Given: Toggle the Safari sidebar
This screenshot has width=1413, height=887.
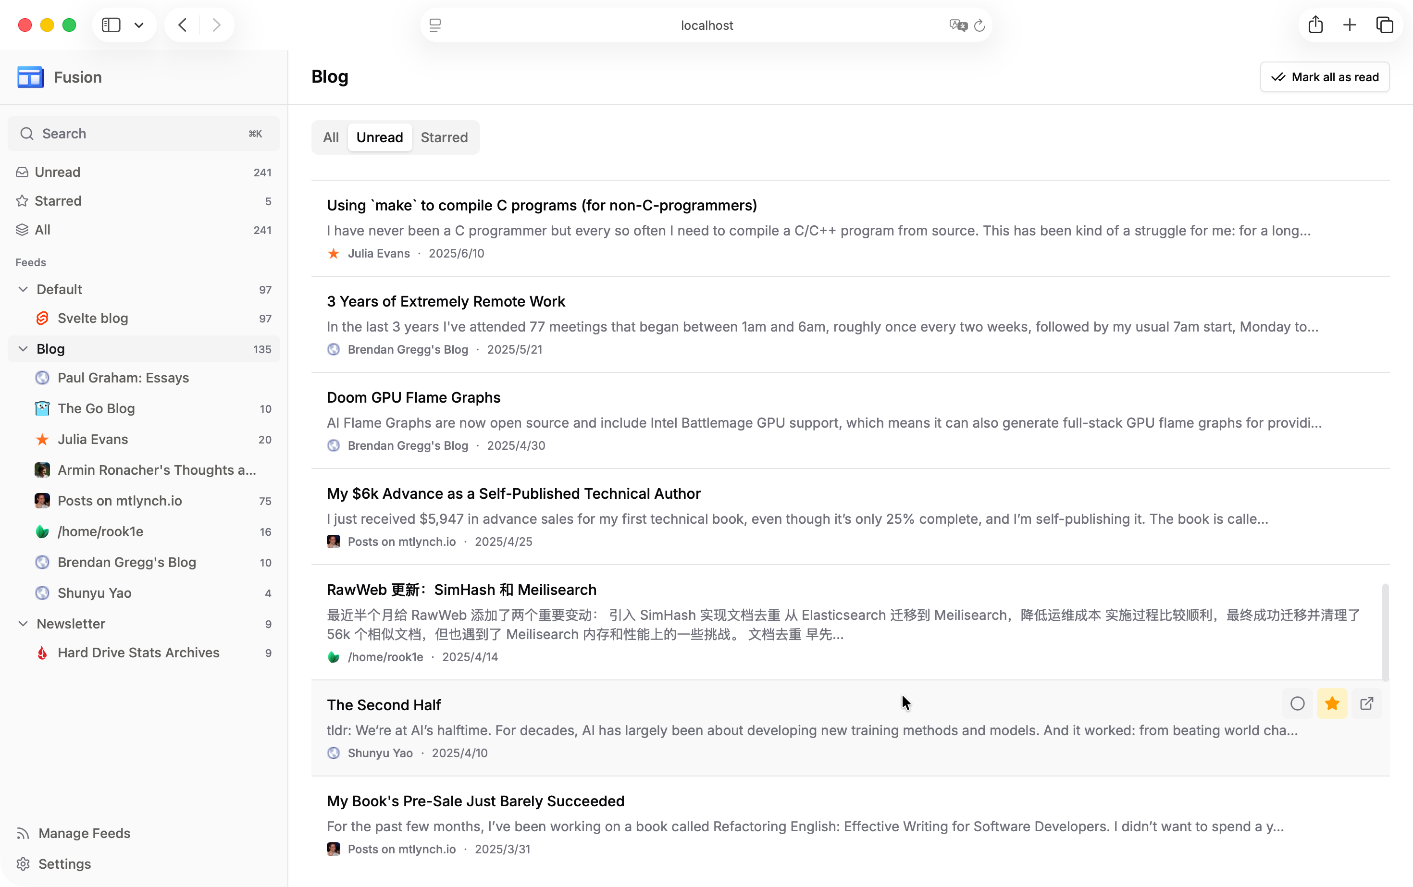Looking at the screenshot, I should point(111,25).
